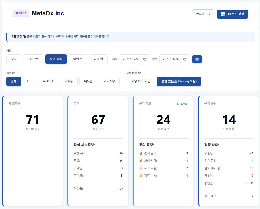Filter platform by WeChat

pos(48,81)
